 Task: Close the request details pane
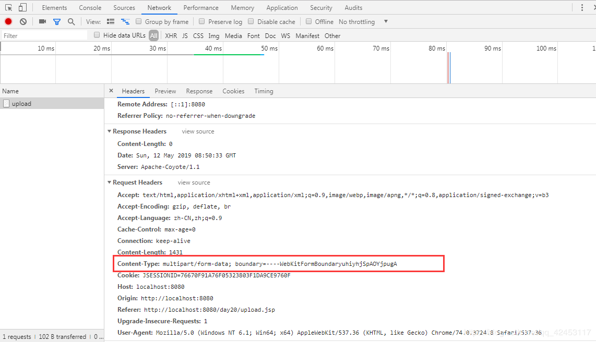pyautogui.click(x=111, y=91)
